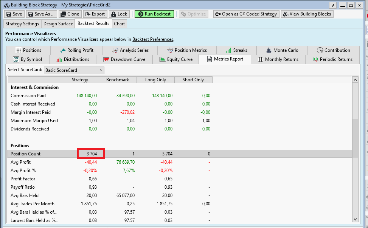The height and width of the screenshot is (228, 368).
Task: Open the Distributions tab
Action: pyautogui.click(x=73, y=59)
